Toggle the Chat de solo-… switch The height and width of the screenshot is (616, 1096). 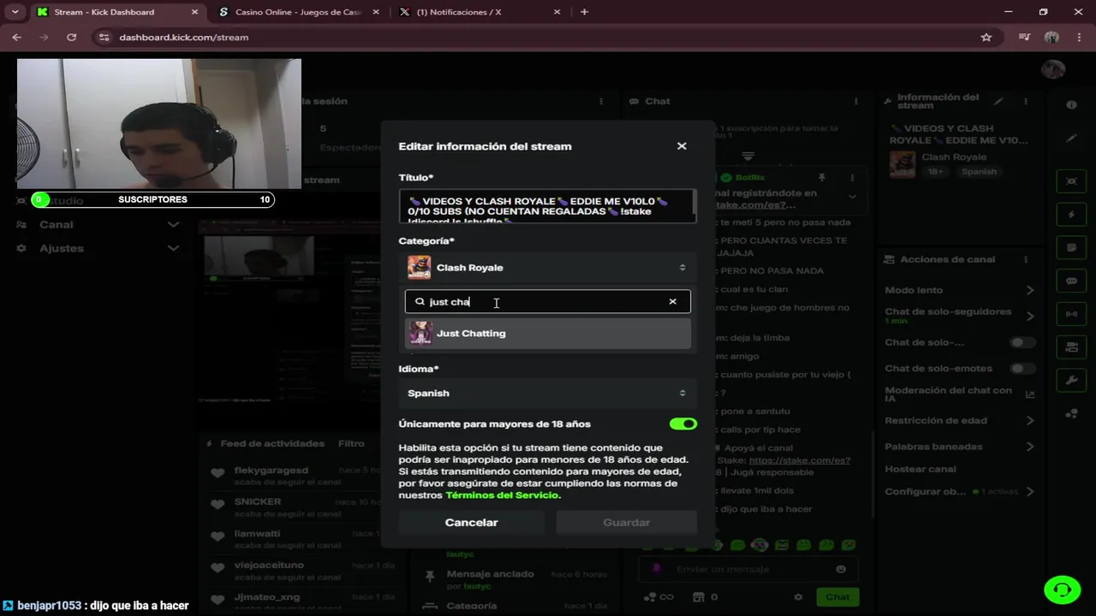pos(1022,343)
